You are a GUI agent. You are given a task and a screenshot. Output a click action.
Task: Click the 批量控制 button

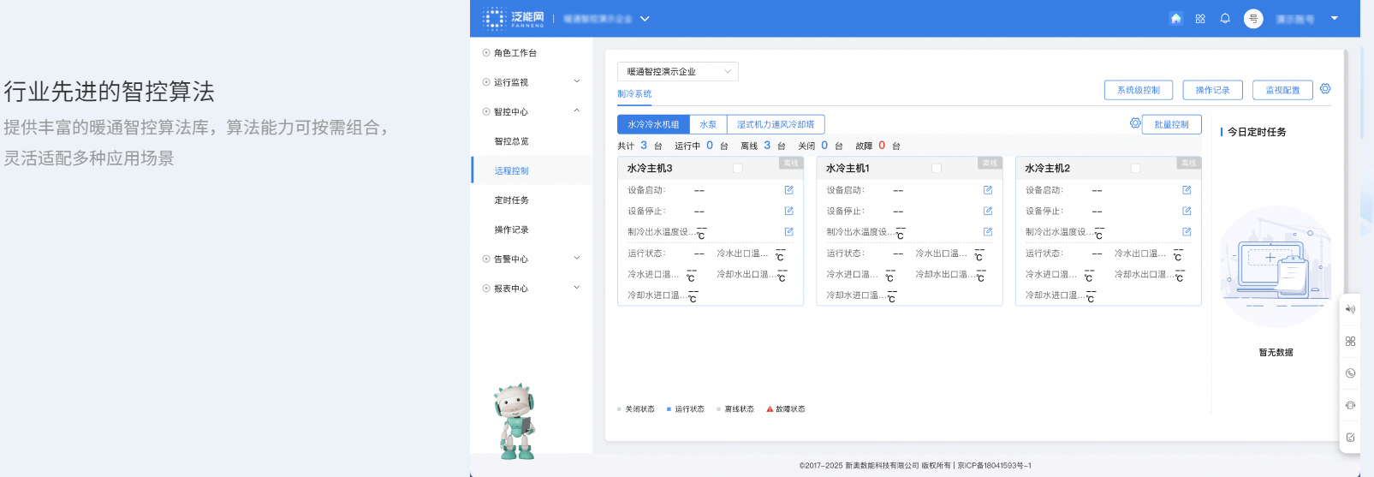1171,124
